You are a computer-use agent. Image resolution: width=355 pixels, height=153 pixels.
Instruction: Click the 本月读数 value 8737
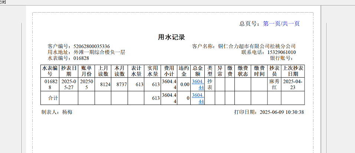coord(122,84)
